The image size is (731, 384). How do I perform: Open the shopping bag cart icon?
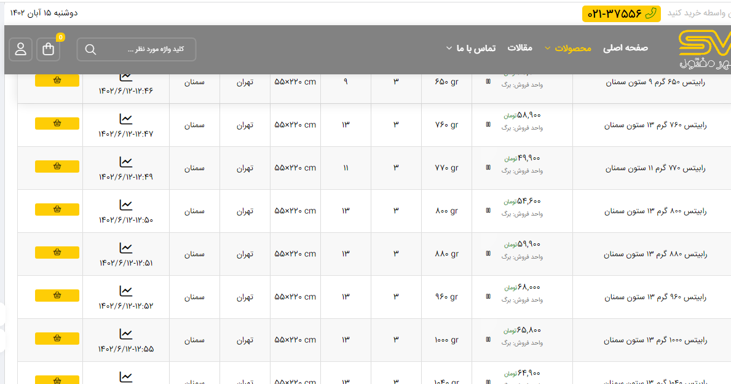49,49
